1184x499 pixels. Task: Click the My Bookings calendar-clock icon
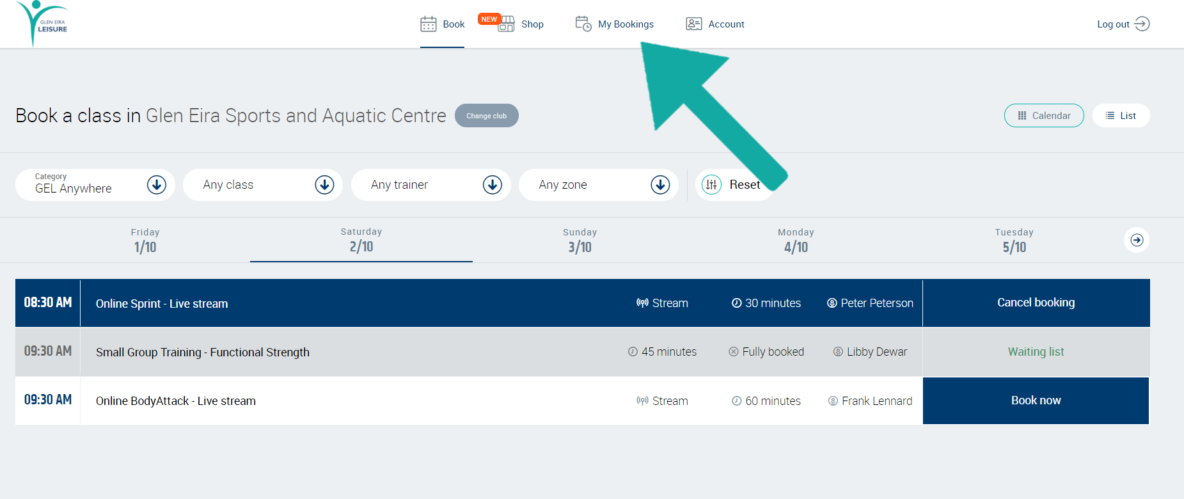pyautogui.click(x=583, y=24)
